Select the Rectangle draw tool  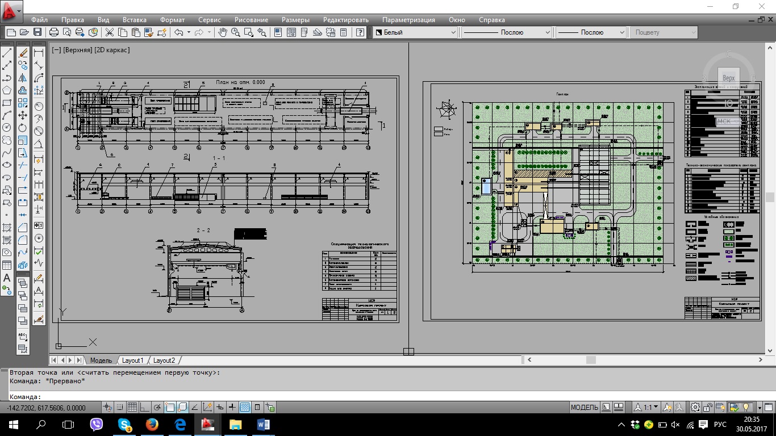[x=7, y=103]
